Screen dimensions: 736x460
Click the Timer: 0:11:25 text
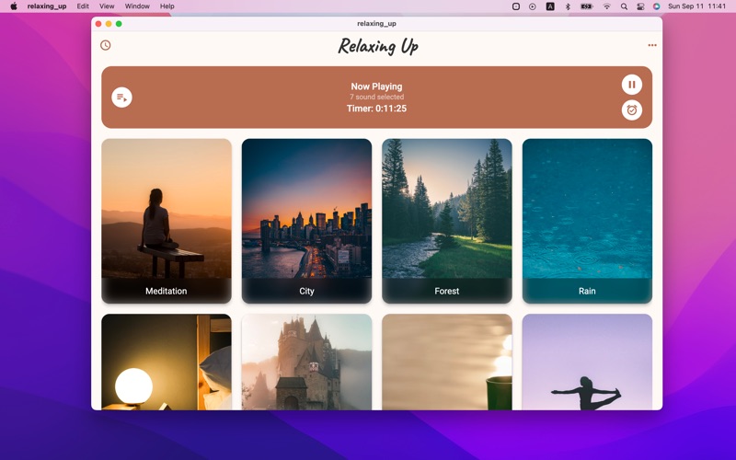376,109
